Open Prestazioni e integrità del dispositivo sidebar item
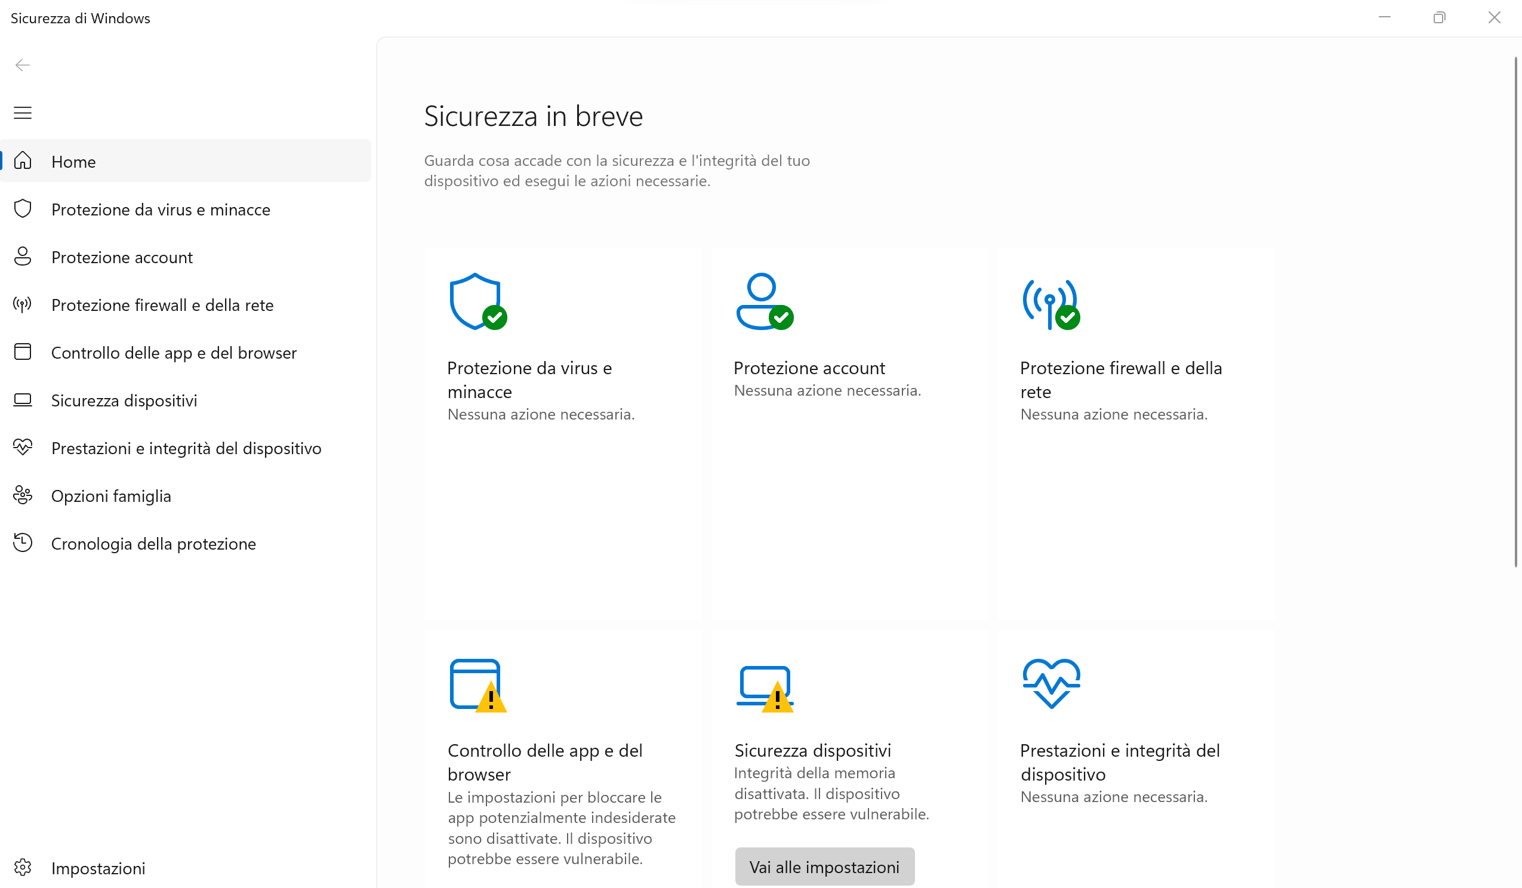Screen dimensions: 1522x888 (x=186, y=448)
